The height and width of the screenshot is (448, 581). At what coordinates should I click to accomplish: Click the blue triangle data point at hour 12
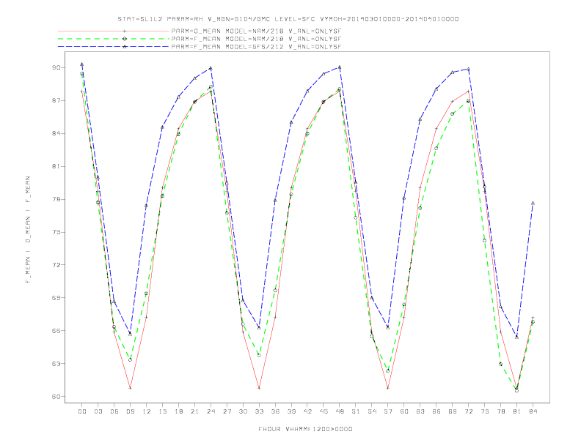147,206
